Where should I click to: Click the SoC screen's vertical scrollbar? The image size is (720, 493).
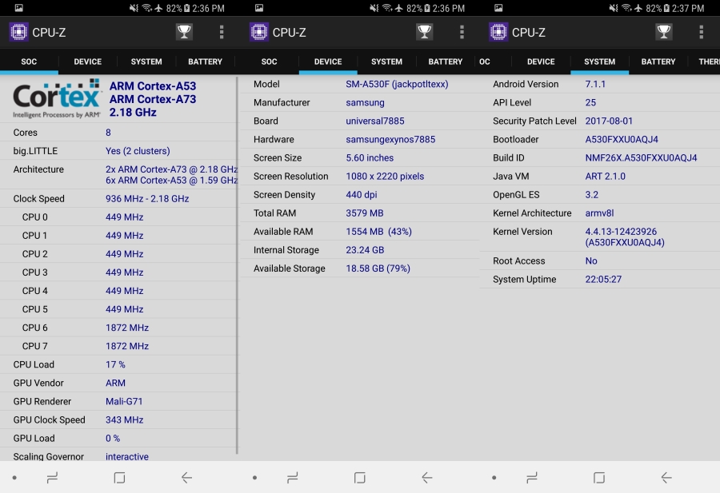coord(237,265)
